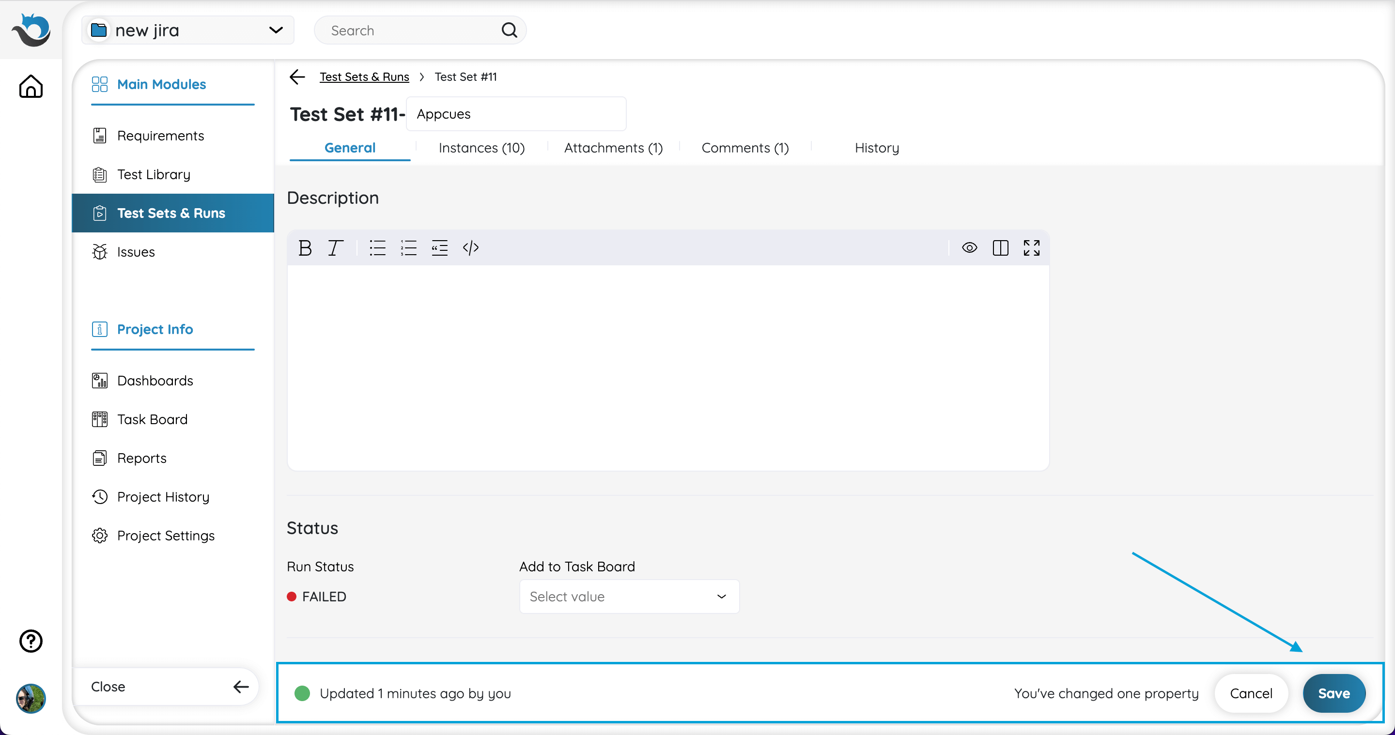Toggle side-by-side split view in editor
Image resolution: width=1395 pixels, height=735 pixels.
pos(1000,248)
